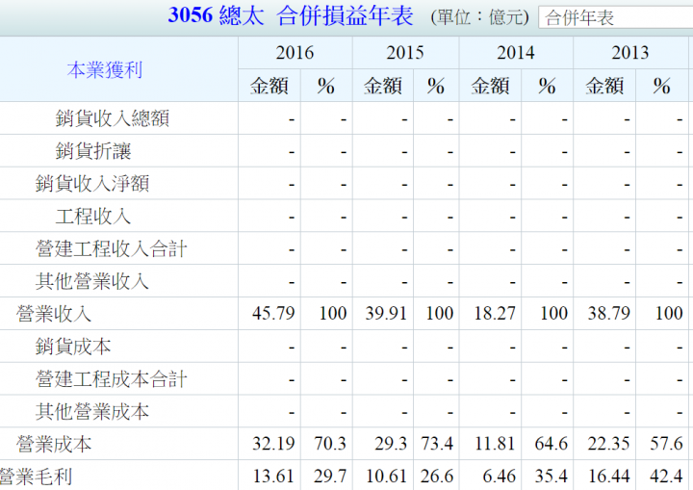Click the 2016 cost percentage 70.3
This screenshot has height=490, width=693.
point(330,443)
